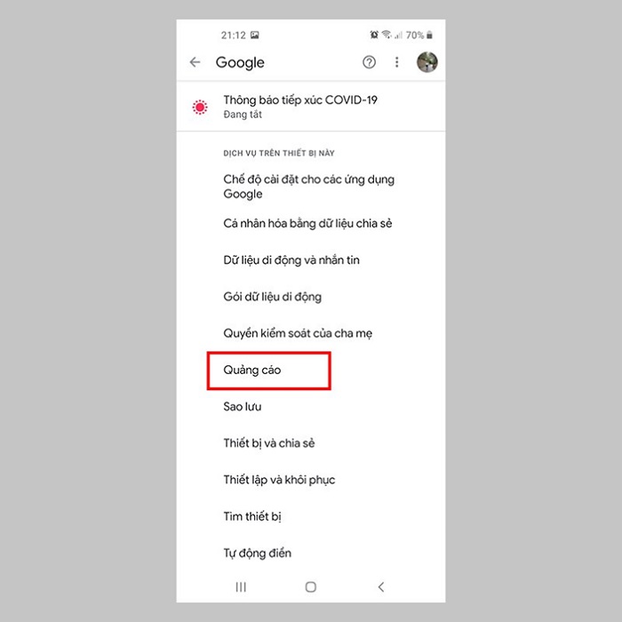Tap the highlighted Quảng cáo option
622x622 pixels.
(268, 371)
